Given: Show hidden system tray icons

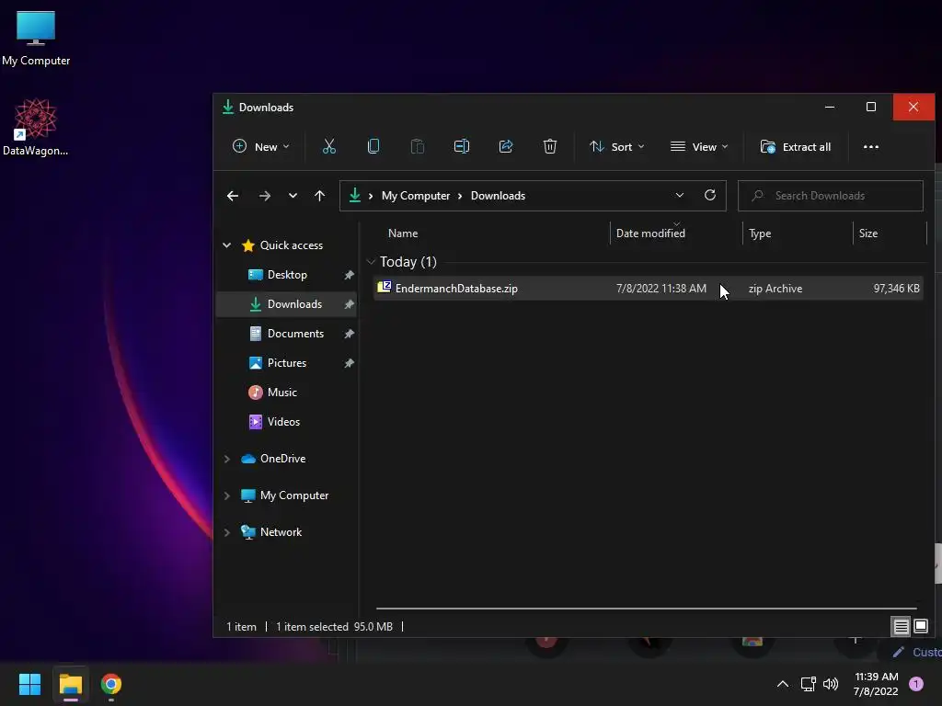Looking at the screenshot, I should point(782,684).
